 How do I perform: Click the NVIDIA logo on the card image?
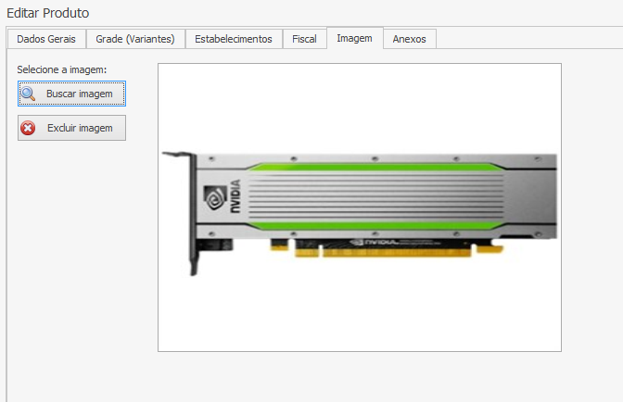tap(213, 201)
